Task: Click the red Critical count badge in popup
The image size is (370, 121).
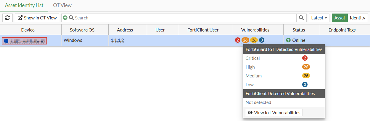Action: pyautogui.click(x=305, y=58)
